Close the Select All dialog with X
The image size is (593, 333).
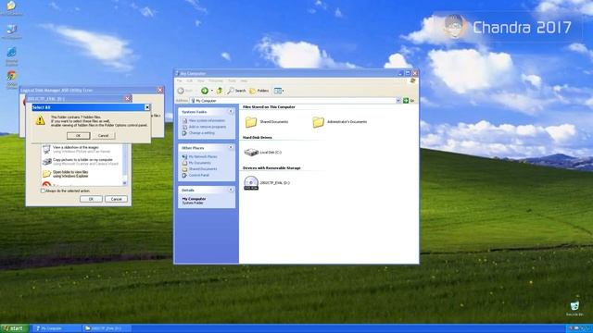pos(147,107)
